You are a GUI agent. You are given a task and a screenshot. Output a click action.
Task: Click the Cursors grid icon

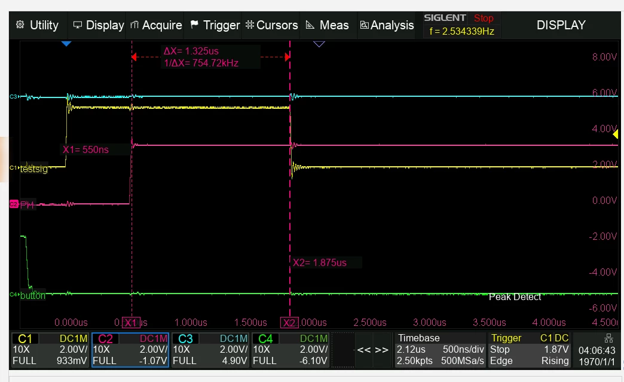point(250,25)
